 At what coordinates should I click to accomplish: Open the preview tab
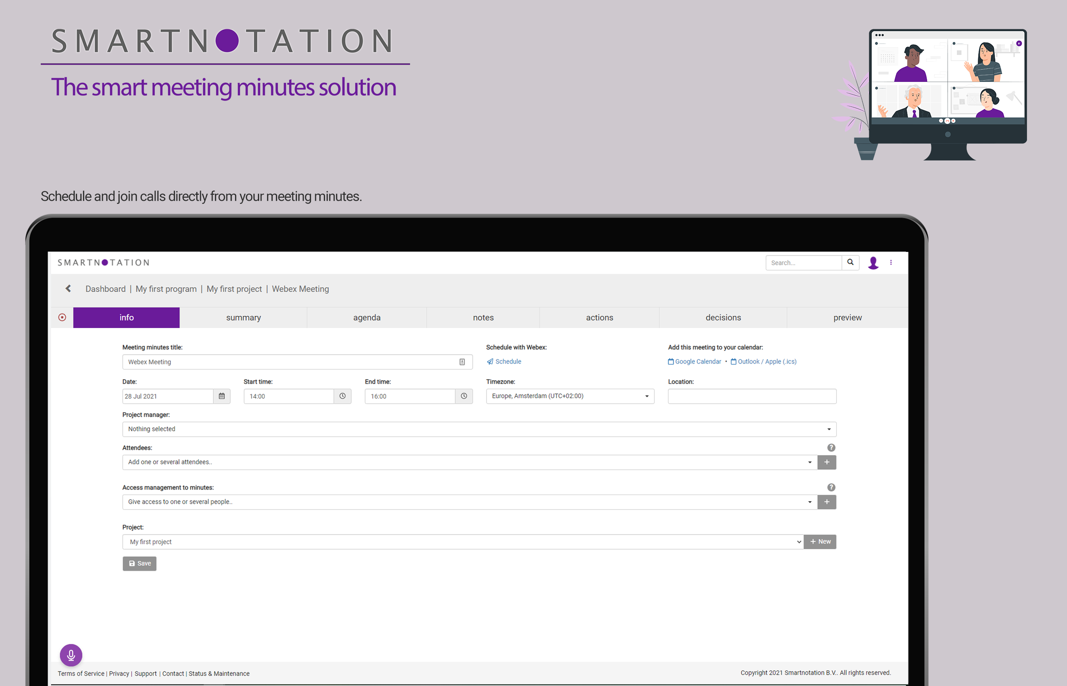click(847, 317)
